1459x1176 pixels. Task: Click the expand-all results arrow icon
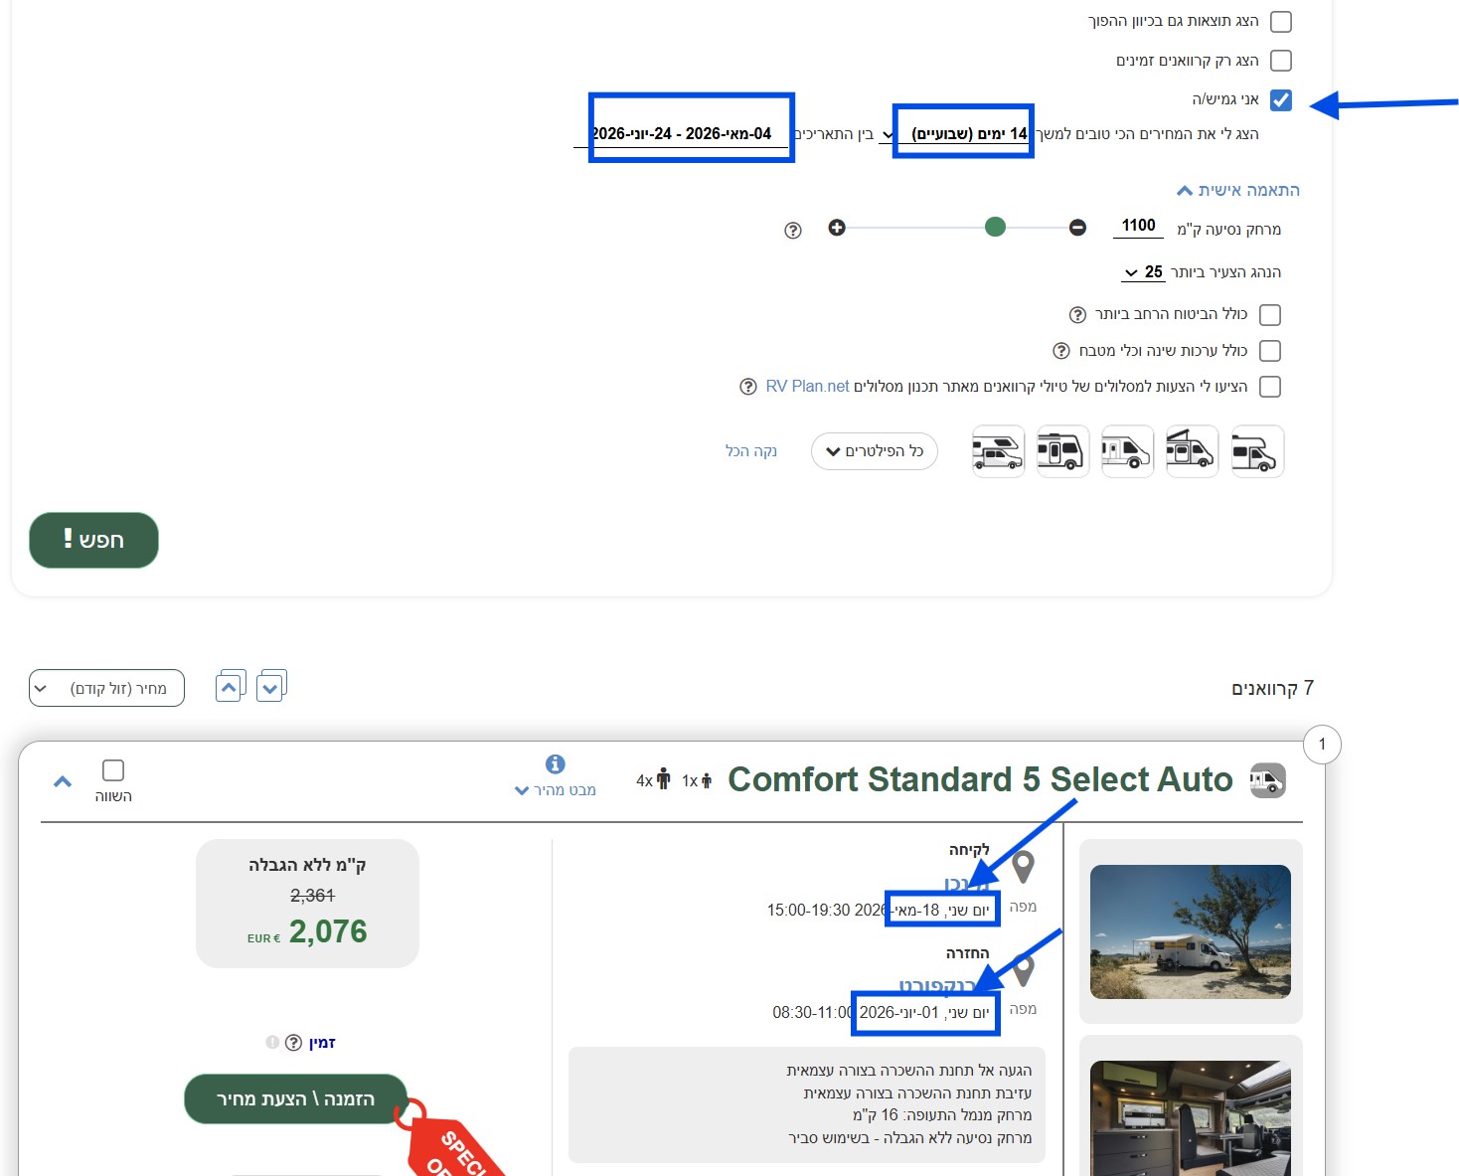270,686
